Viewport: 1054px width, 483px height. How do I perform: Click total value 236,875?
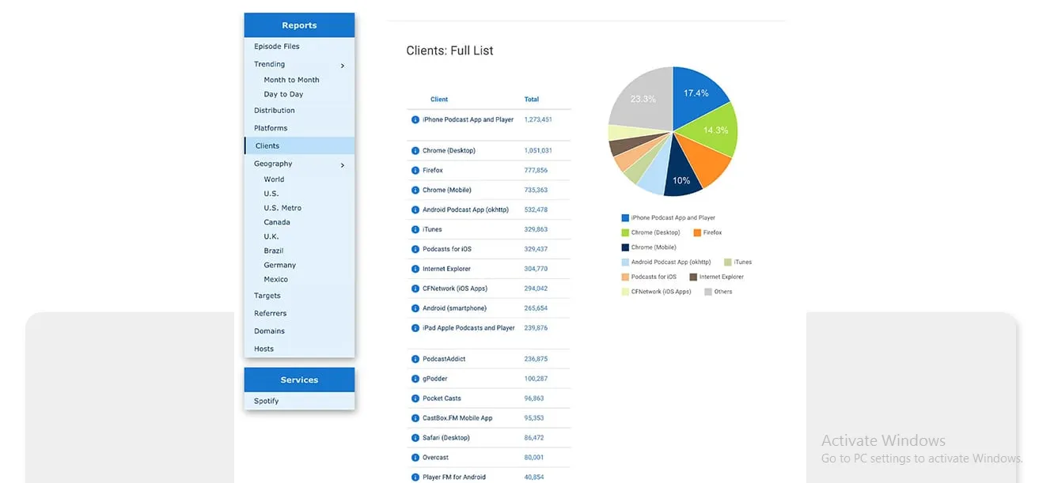[x=536, y=360]
